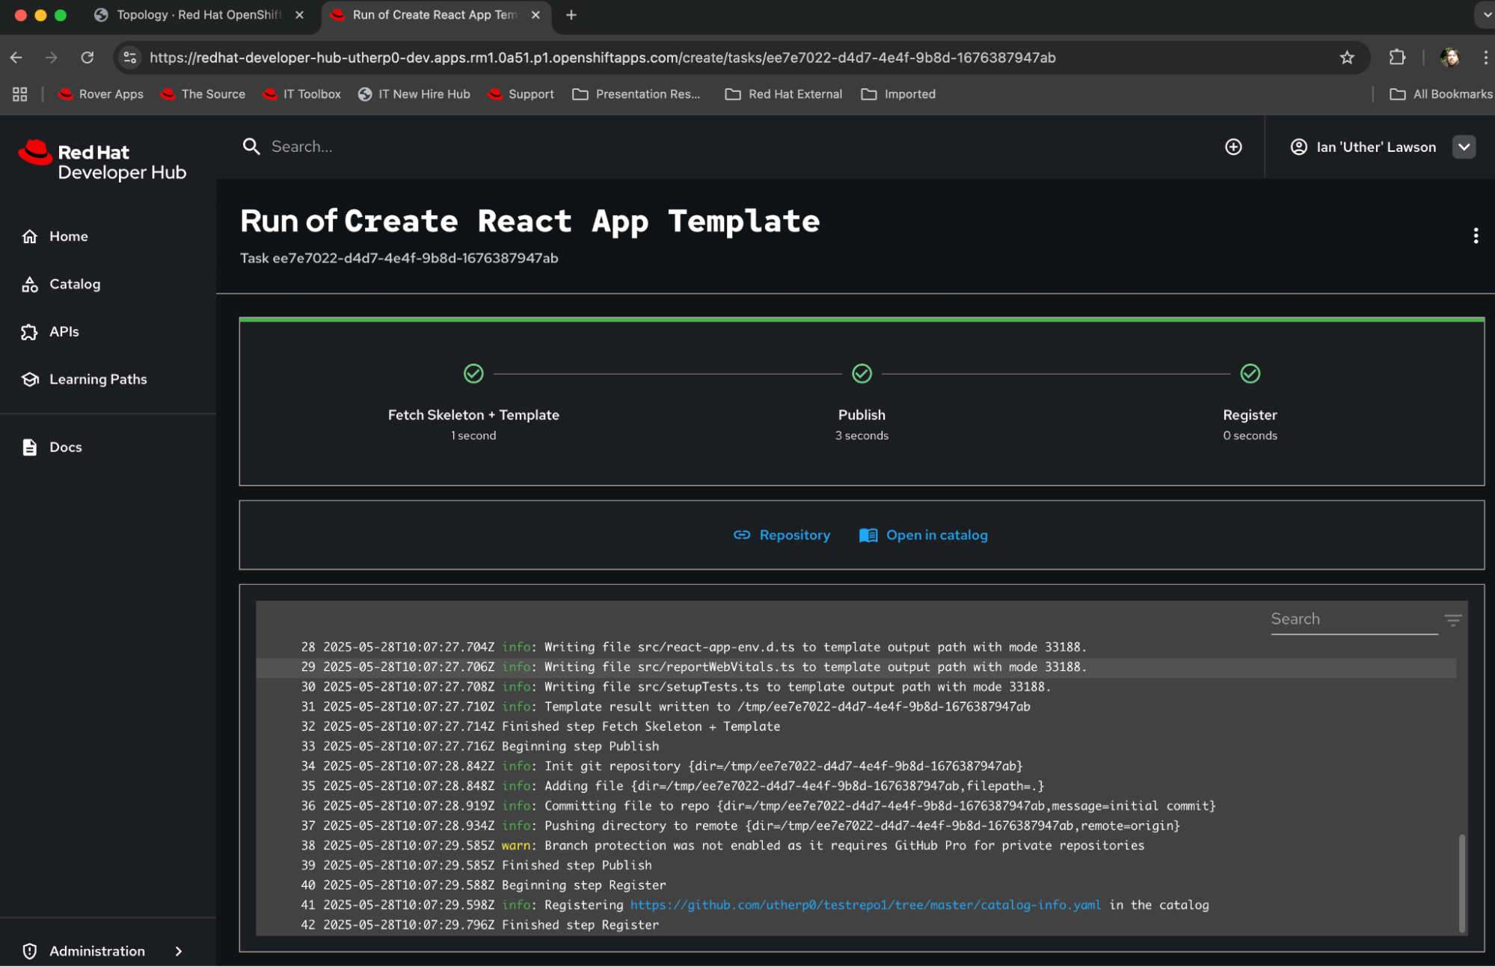Click the Home icon in sidebar

pyautogui.click(x=30, y=236)
